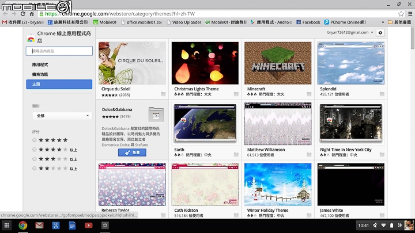415x233 pixels.
Task: Open the office.mobile01 bookmark
Action: pyautogui.click(x=142, y=22)
